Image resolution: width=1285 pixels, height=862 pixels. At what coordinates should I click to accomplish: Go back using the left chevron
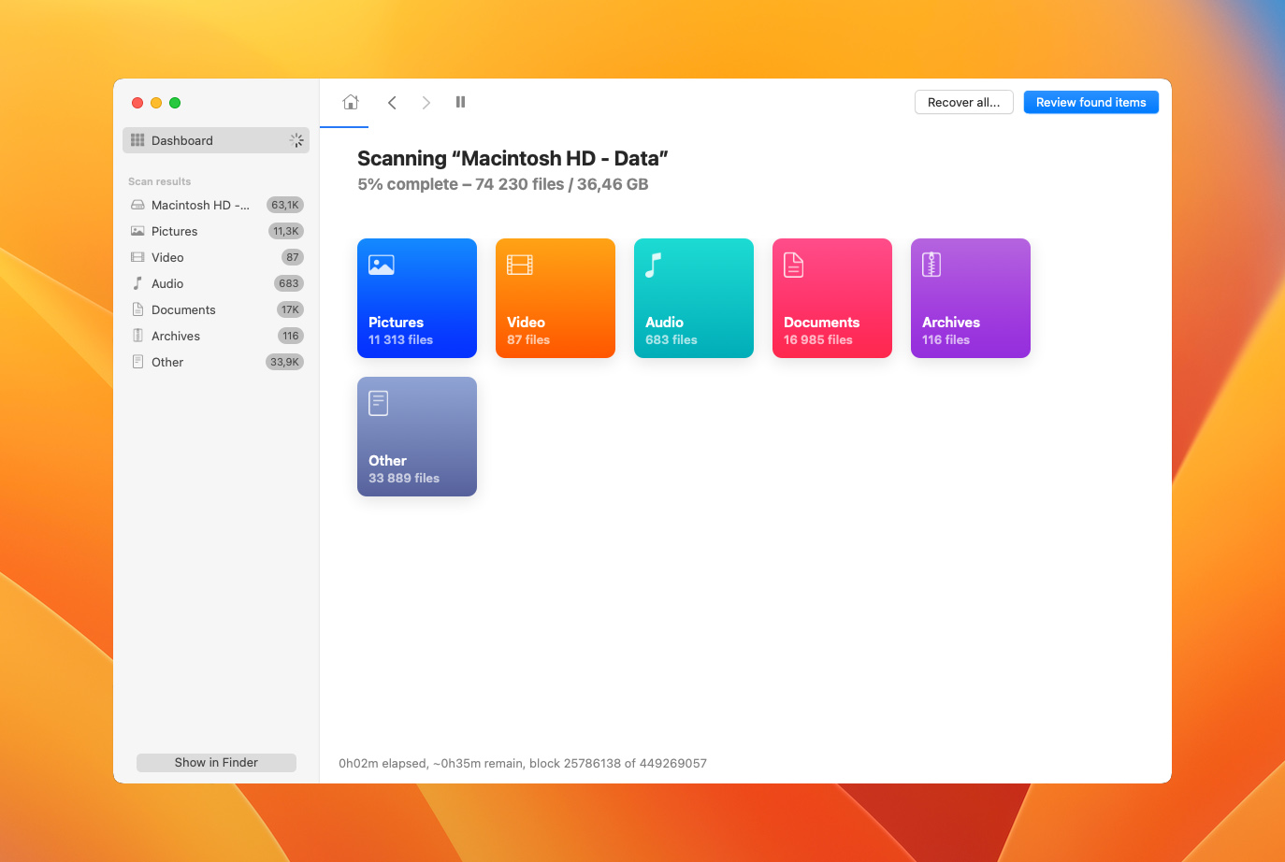[392, 103]
